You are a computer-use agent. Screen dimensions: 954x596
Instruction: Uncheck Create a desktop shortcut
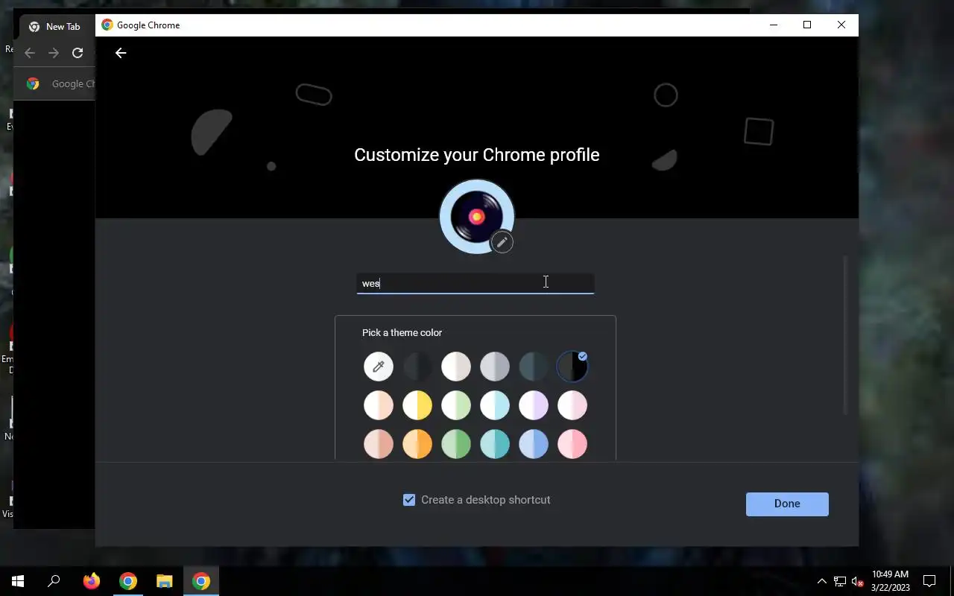pyautogui.click(x=409, y=500)
